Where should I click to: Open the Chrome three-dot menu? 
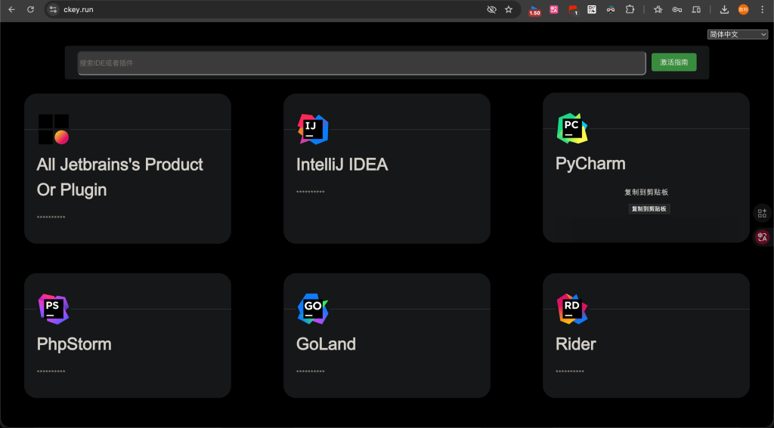[x=763, y=9]
